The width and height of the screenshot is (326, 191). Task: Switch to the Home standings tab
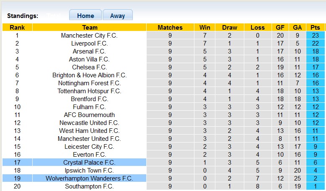(x=85, y=15)
